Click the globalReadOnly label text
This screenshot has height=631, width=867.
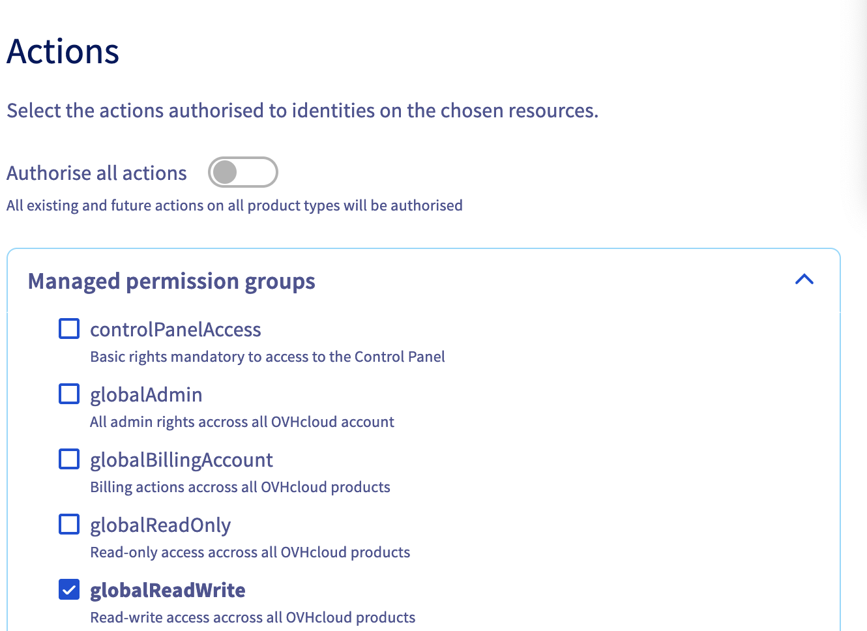pos(160,525)
